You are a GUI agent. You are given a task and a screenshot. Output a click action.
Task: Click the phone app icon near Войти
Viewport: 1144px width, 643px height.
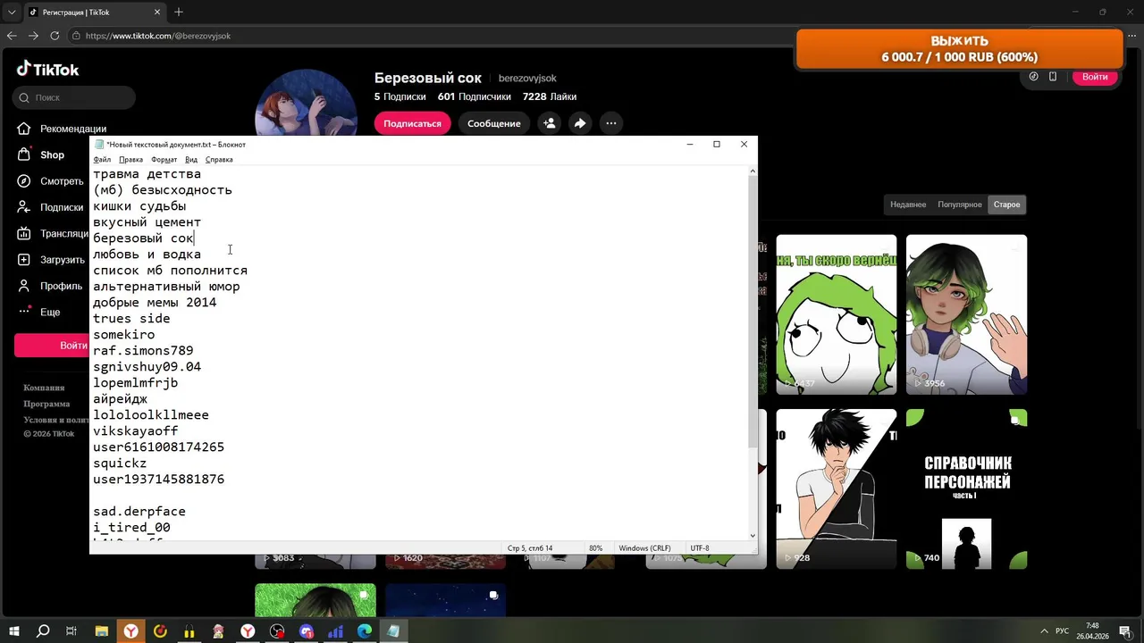[1053, 77]
